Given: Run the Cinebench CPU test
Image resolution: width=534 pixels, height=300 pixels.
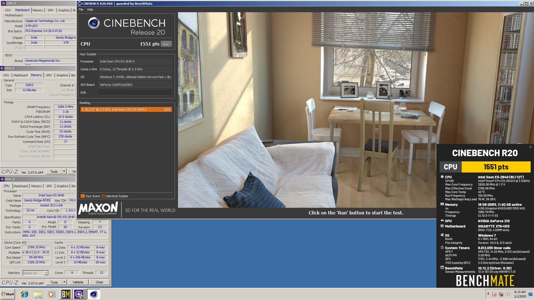Looking at the screenshot, I should click(166, 44).
